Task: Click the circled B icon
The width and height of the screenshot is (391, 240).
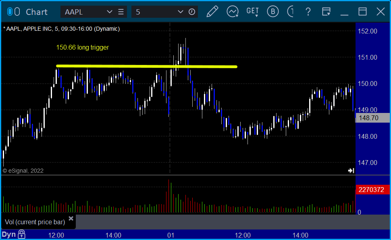Action: click(x=273, y=12)
